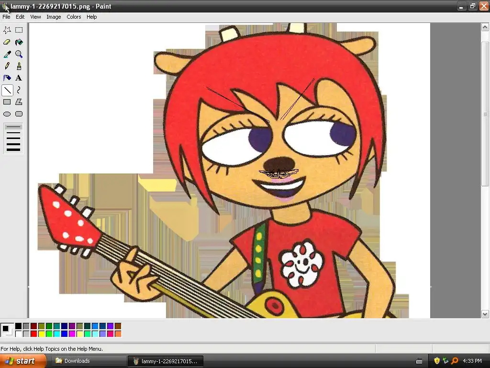The height and width of the screenshot is (368, 490).
Task: Pick the olive color swatch
Action: pos(42,326)
